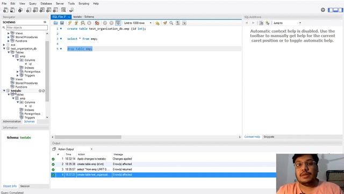Toggle word wrapping in the editor

point(184,23)
